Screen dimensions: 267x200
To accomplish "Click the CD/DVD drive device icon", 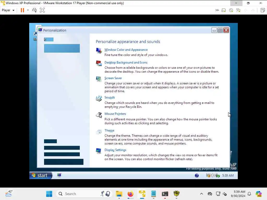I will [x=231, y=10].
